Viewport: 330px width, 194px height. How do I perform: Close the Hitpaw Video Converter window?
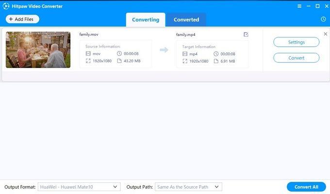click(x=327, y=6)
